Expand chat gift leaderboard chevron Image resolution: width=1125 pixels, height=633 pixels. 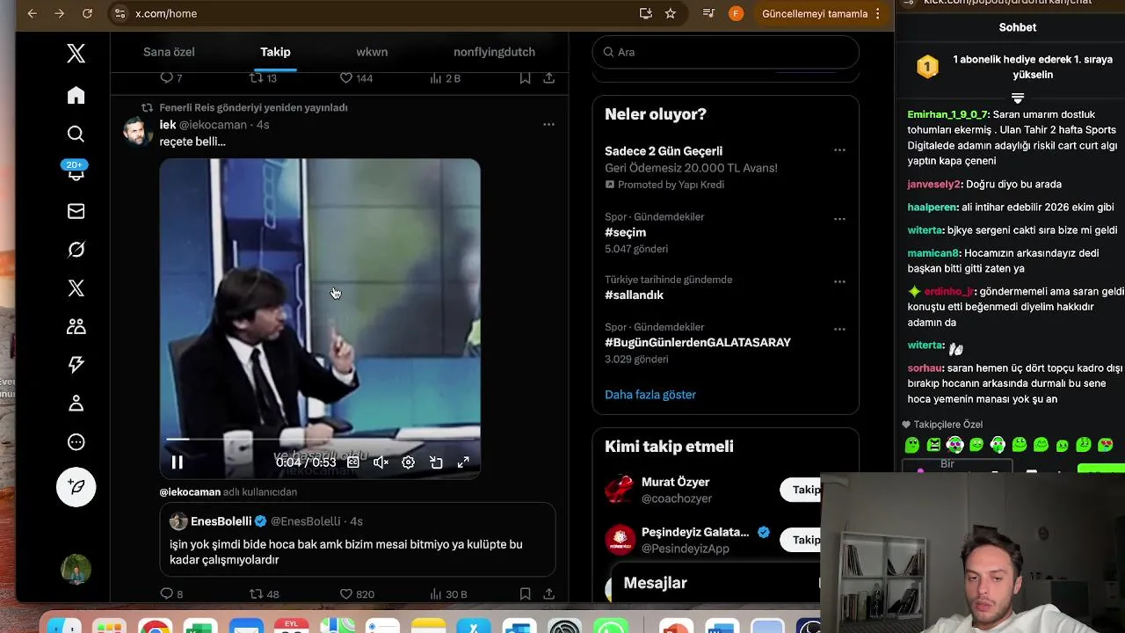tap(1018, 98)
